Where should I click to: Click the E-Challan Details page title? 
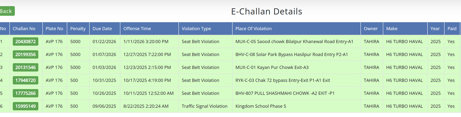[x=267, y=11]
